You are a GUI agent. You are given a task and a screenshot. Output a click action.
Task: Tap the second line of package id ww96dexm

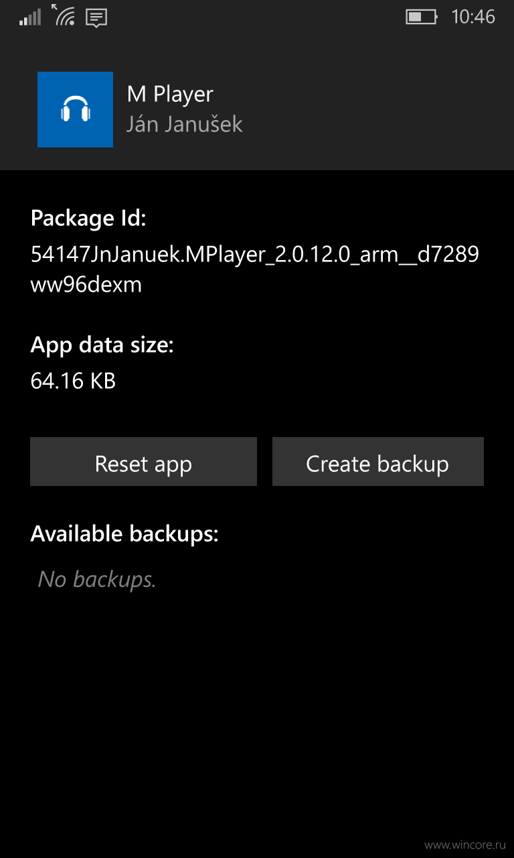(x=86, y=285)
